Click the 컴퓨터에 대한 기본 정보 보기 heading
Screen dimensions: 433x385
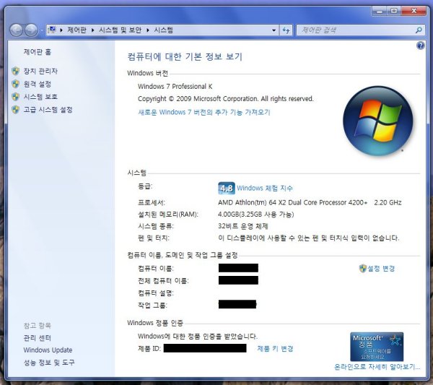[x=185, y=56]
